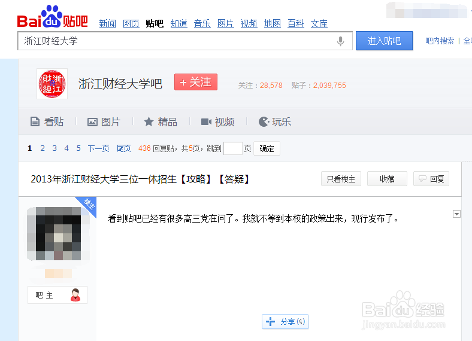The image size is (472, 341).
Task: Open the 文库 link
Action: [x=319, y=23]
